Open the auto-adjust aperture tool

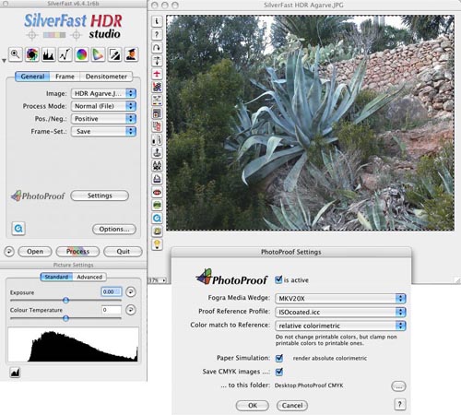coord(32,54)
